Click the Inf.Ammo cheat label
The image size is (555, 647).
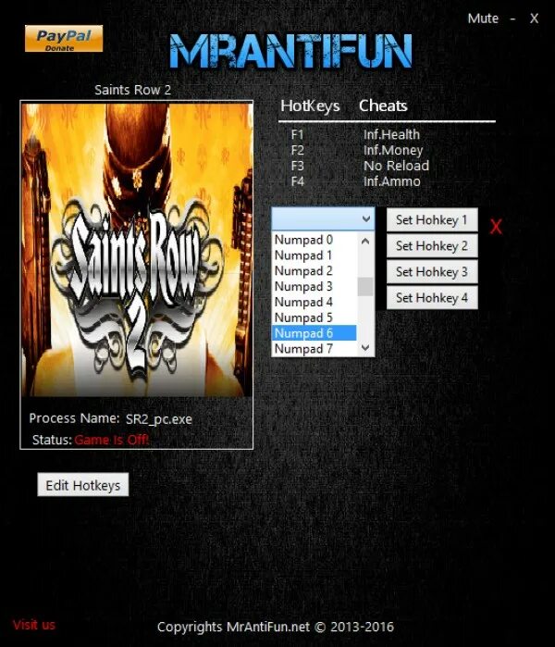tap(391, 181)
